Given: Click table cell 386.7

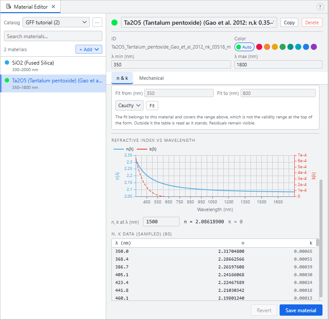Looking at the screenshot, I should coord(122,267).
